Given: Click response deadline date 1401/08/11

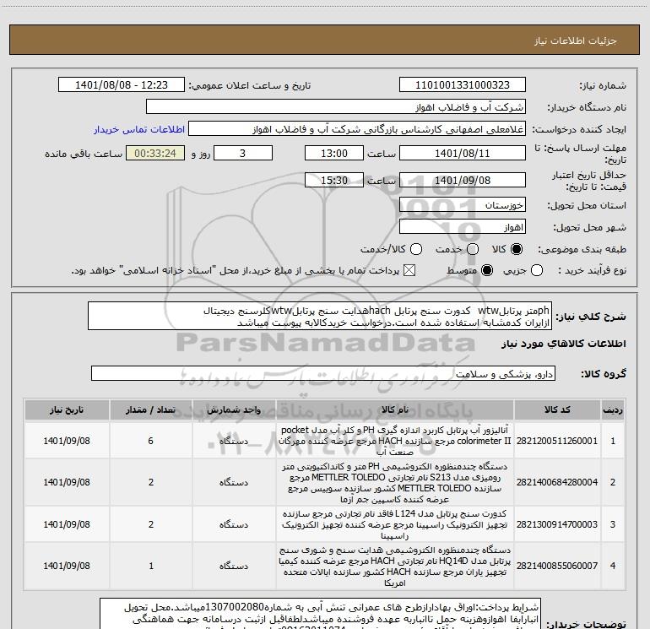Looking at the screenshot, I should tap(463, 153).
